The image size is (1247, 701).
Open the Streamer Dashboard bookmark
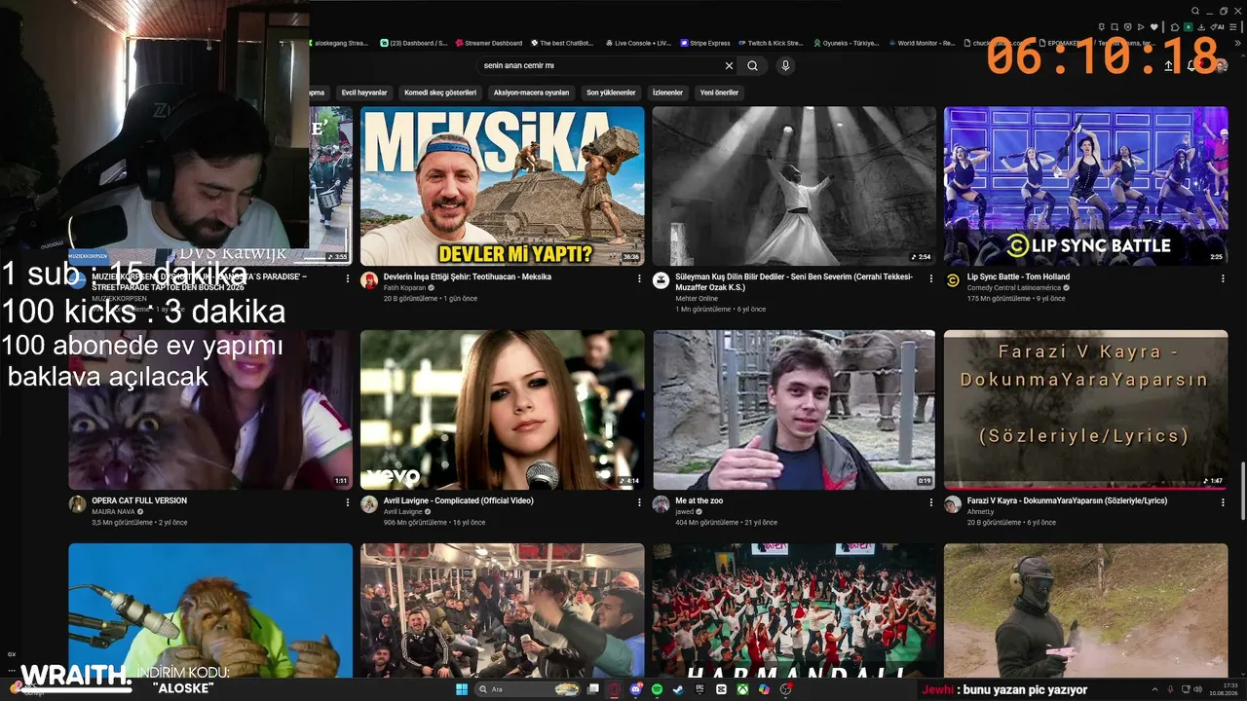488,43
